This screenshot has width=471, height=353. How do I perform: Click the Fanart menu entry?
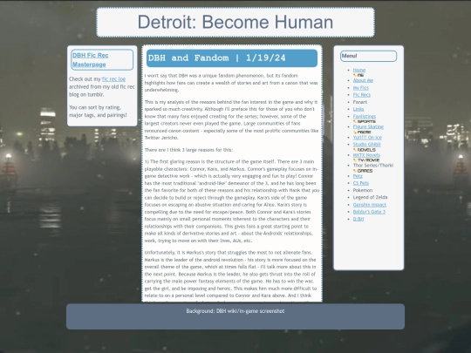pos(360,102)
